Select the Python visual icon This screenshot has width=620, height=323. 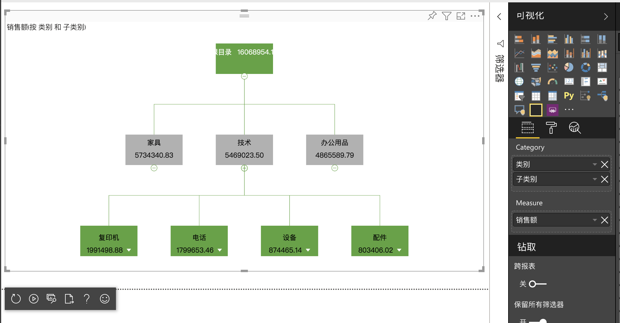pos(569,96)
